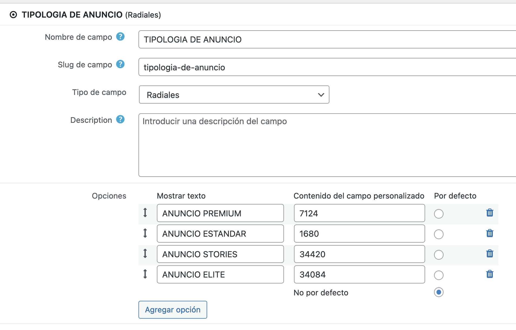Select the No por defecto radio button

point(439,292)
